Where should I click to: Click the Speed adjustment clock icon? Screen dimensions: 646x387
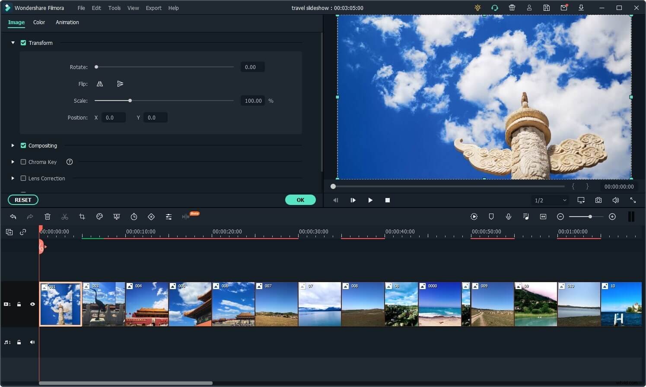(134, 217)
